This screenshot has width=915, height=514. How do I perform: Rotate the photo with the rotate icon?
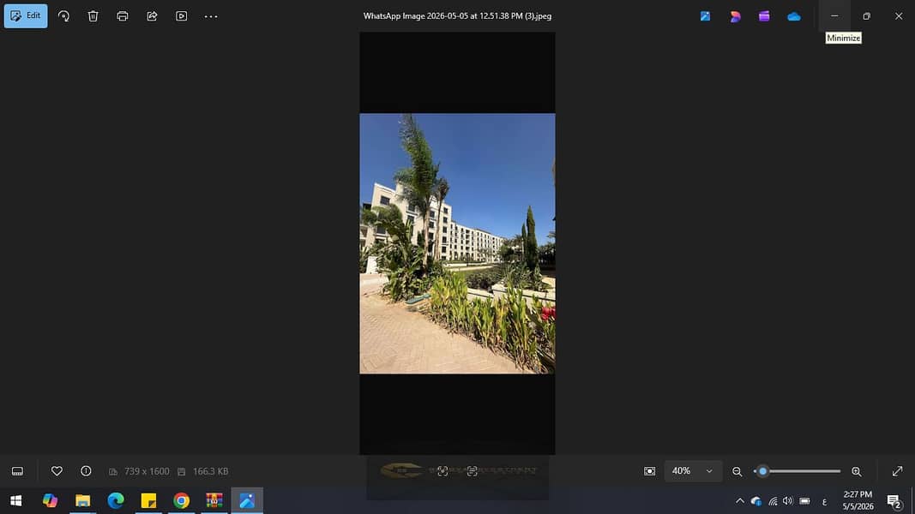click(63, 16)
